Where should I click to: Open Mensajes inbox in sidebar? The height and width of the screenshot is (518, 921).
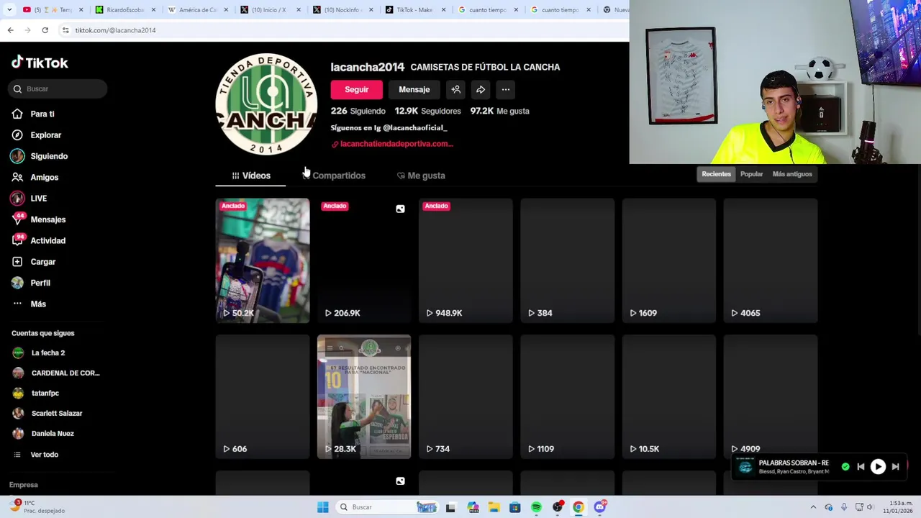(x=47, y=219)
